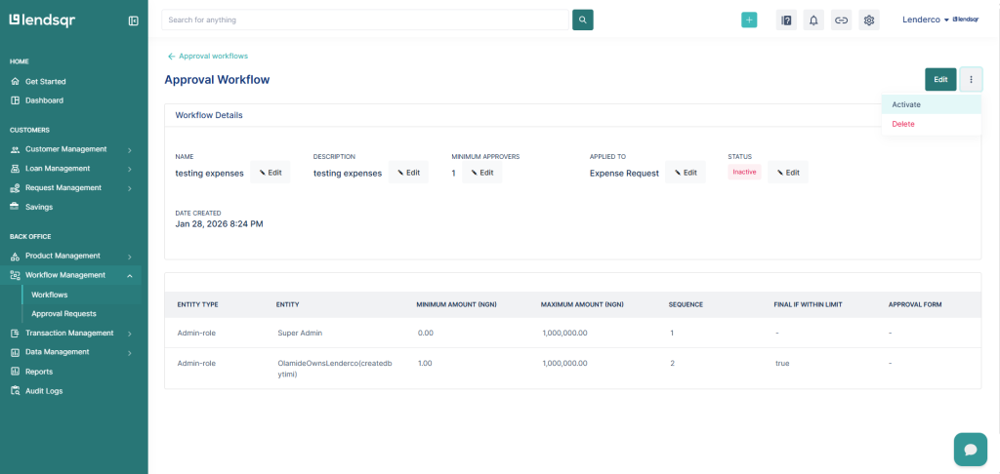Screen dimensions: 1000x474
Task: Edit the Minimum Approvers field
Action: pos(481,173)
